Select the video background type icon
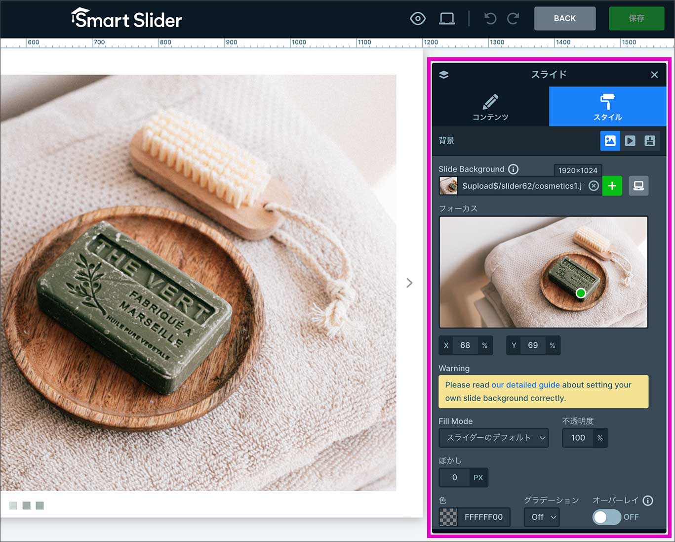This screenshot has height=542, width=675. [630, 141]
